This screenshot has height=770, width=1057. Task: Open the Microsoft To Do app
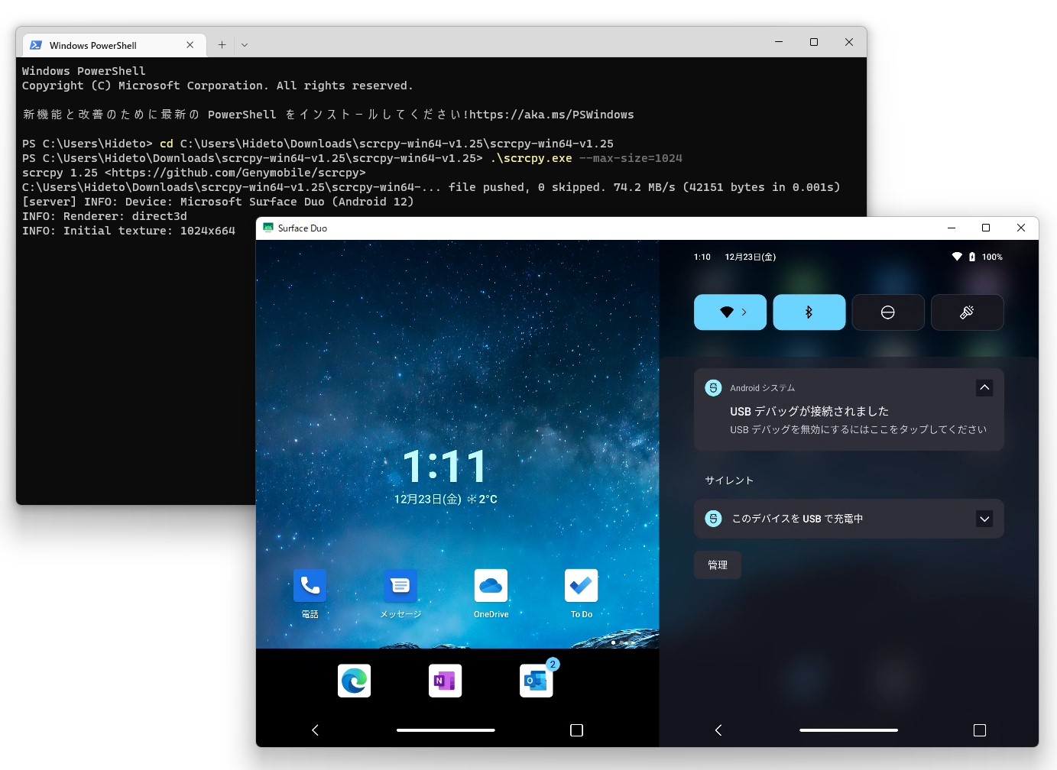[x=581, y=584]
